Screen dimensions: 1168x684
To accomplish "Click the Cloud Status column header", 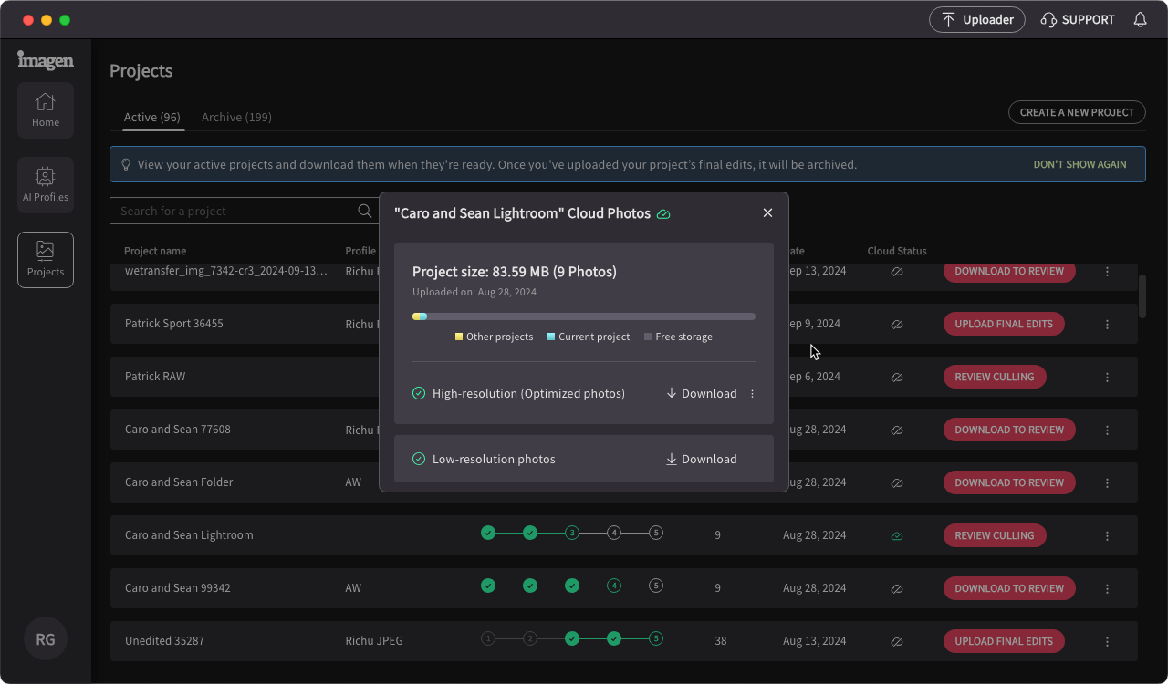I will click(x=897, y=251).
